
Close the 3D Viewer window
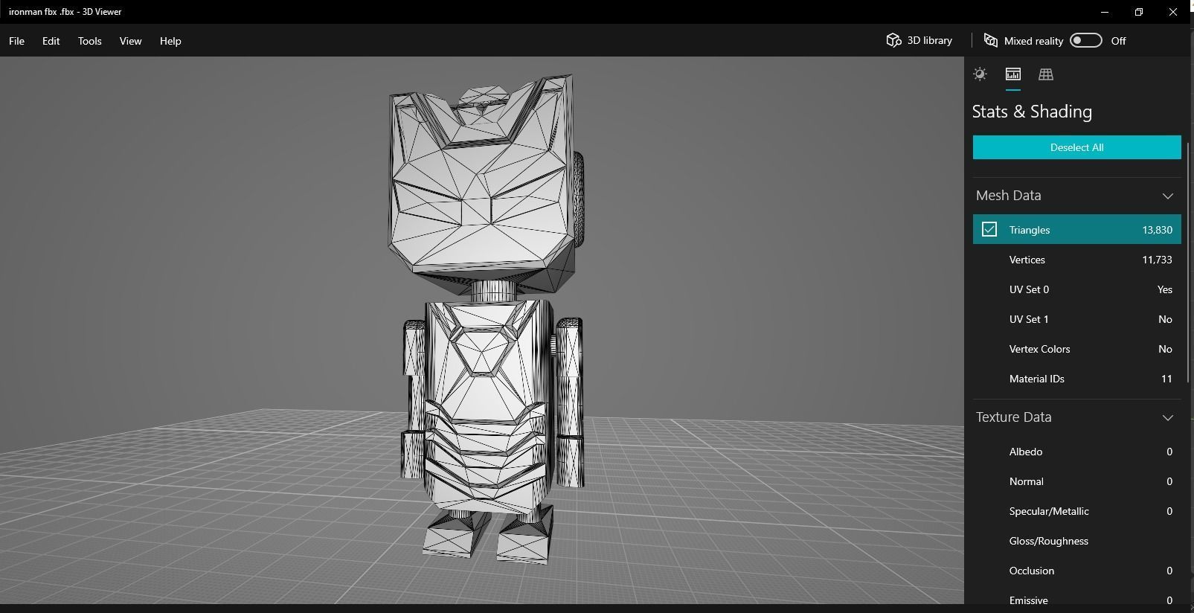point(1173,12)
